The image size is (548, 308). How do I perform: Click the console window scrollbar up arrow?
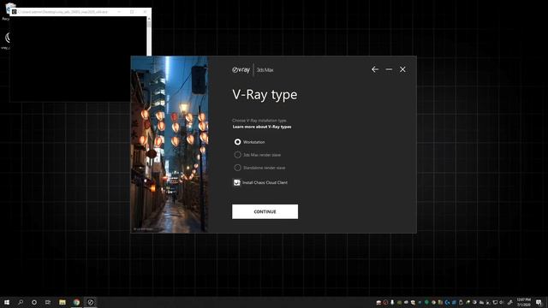(x=149, y=19)
